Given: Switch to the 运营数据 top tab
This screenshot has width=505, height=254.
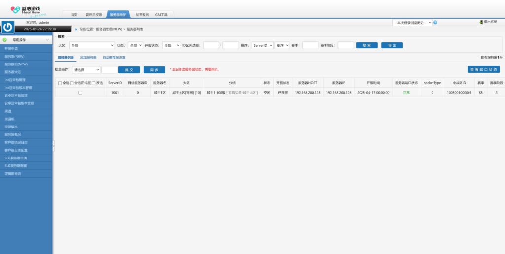Looking at the screenshot, I should (142, 15).
